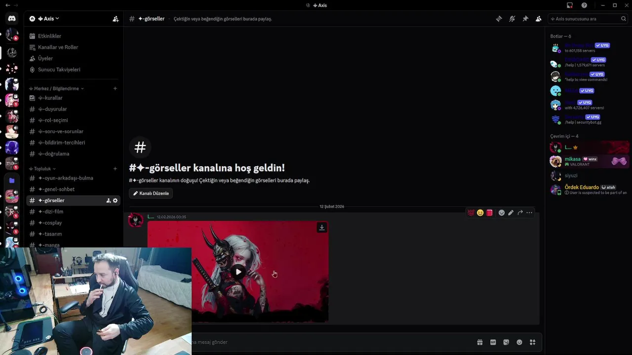
Task: Open Ördek Eduardo's member profile
Action: [x=589, y=190]
